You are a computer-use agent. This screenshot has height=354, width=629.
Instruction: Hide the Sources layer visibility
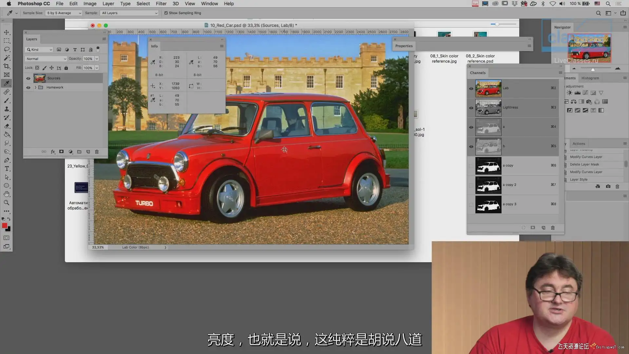[28, 78]
